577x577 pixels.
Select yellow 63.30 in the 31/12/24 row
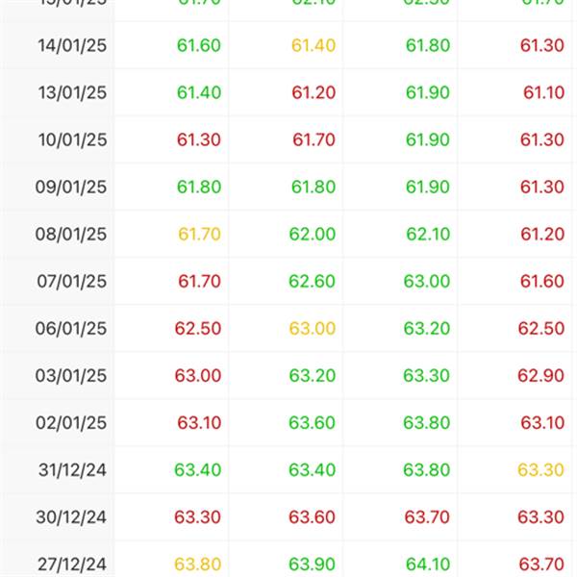pyautogui.click(x=541, y=470)
